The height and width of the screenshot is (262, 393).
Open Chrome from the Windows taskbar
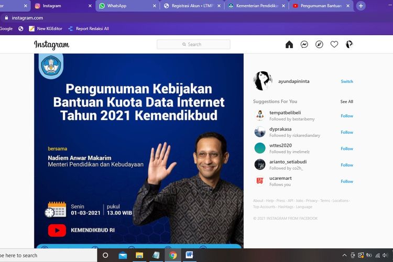point(173,255)
